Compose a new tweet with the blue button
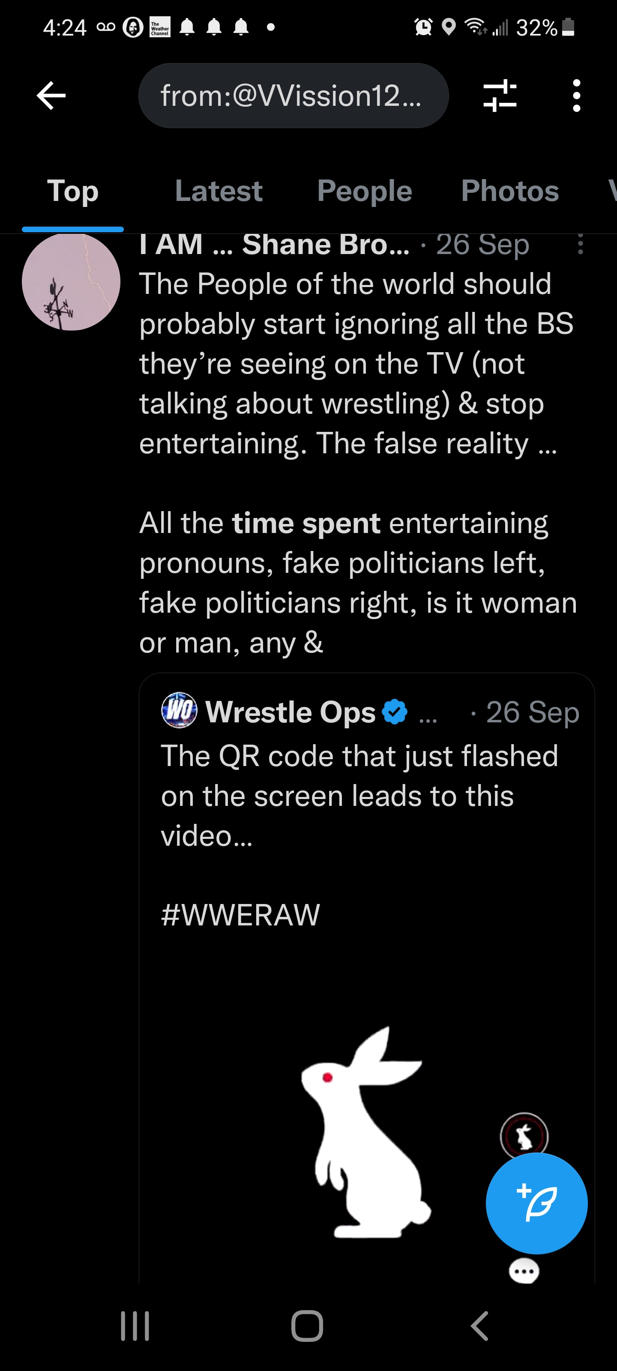 (x=536, y=1203)
